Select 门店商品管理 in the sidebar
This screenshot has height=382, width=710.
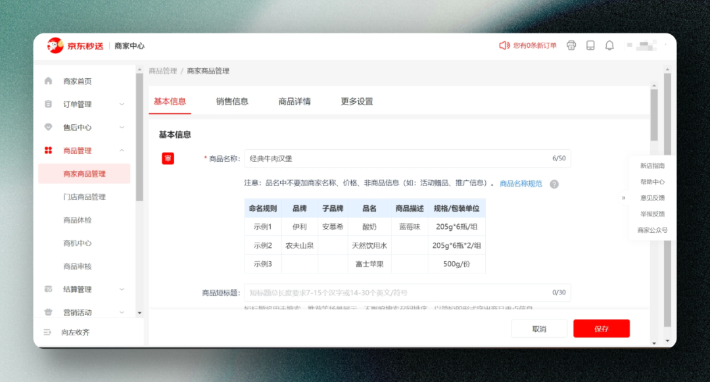pyautogui.click(x=84, y=197)
